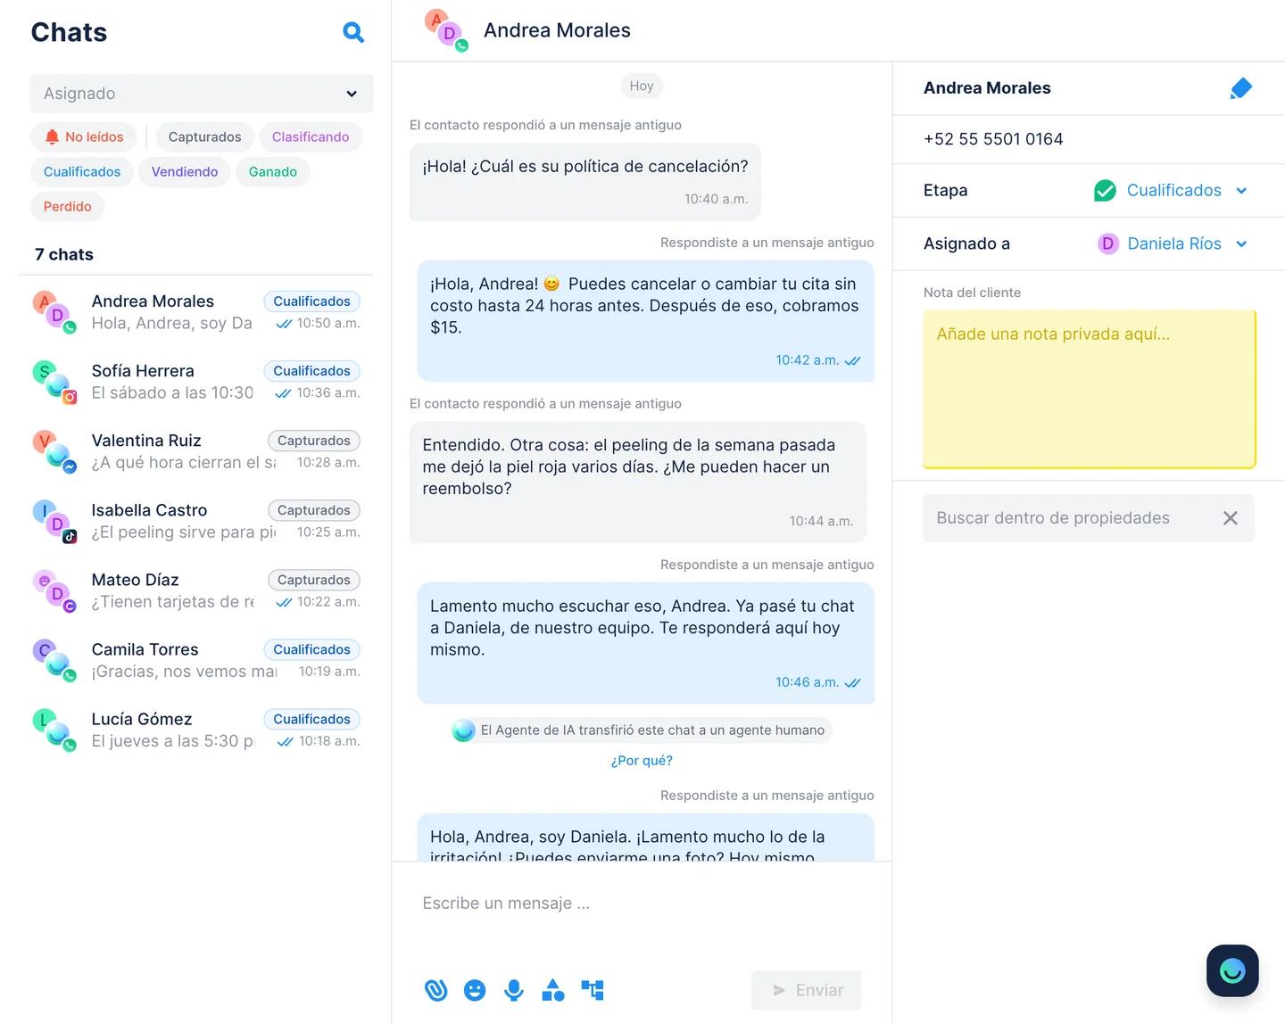Toggle the Capturados filter chip
Image resolution: width=1285 pixels, height=1023 pixels.
pyautogui.click(x=204, y=136)
